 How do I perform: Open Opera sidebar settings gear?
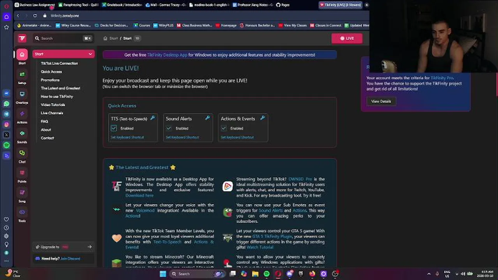click(6, 236)
